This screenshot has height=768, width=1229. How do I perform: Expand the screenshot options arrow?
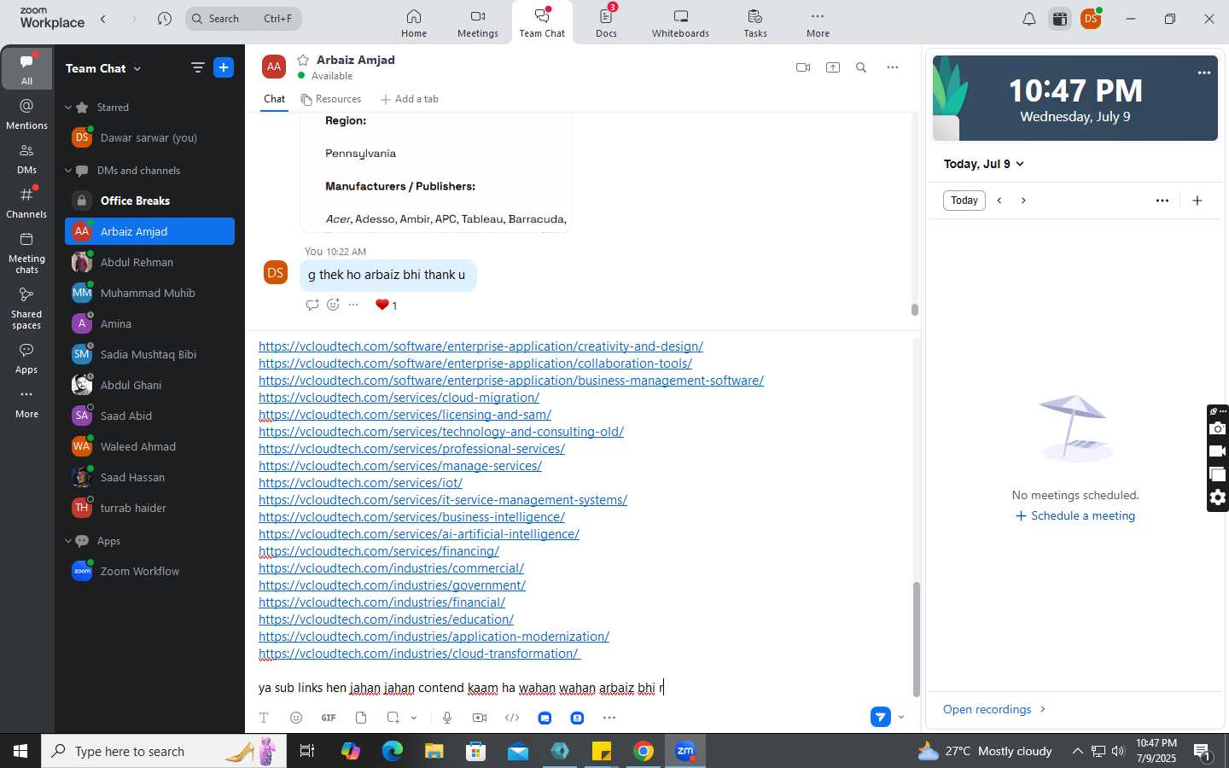[x=414, y=718]
